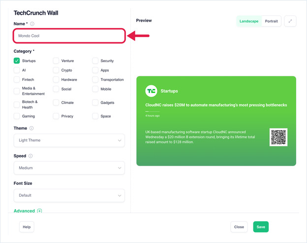Screen dimensions: 307x243
Task: Open the Light Theme dropdown
Action: point(69,140)
